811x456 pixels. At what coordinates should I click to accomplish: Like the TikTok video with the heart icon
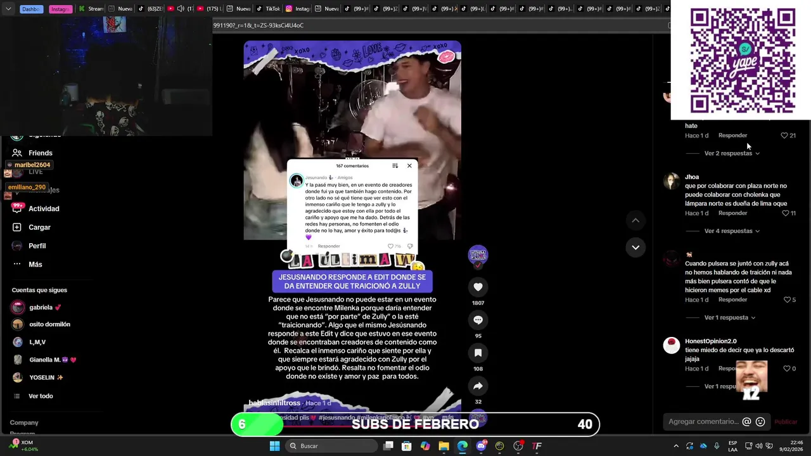coord(478,287)
